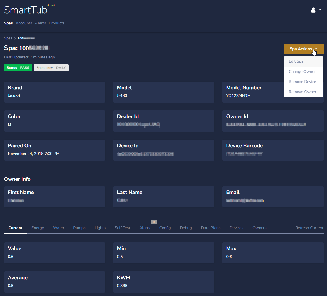Image resolution: width=327 pixels, height=296 pixels.
Task: Select Change Owner in the dropdown
Action: tap(303, 71)
